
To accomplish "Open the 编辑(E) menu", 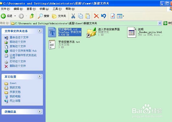I will 18,9.
